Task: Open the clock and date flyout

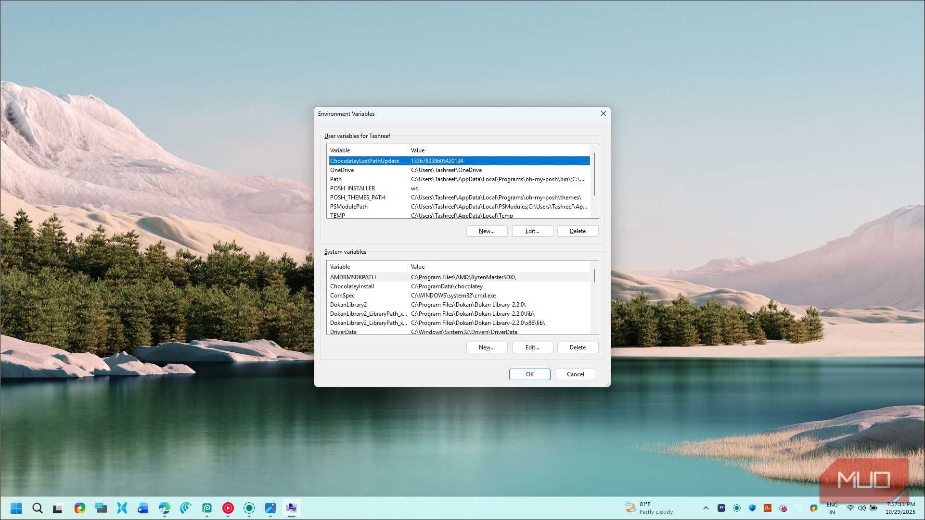Action: [x=901, y=508]
